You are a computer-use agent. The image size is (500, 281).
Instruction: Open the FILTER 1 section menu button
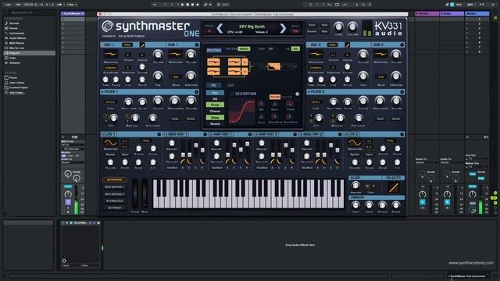pyautogui.click(x=197, y=92)
